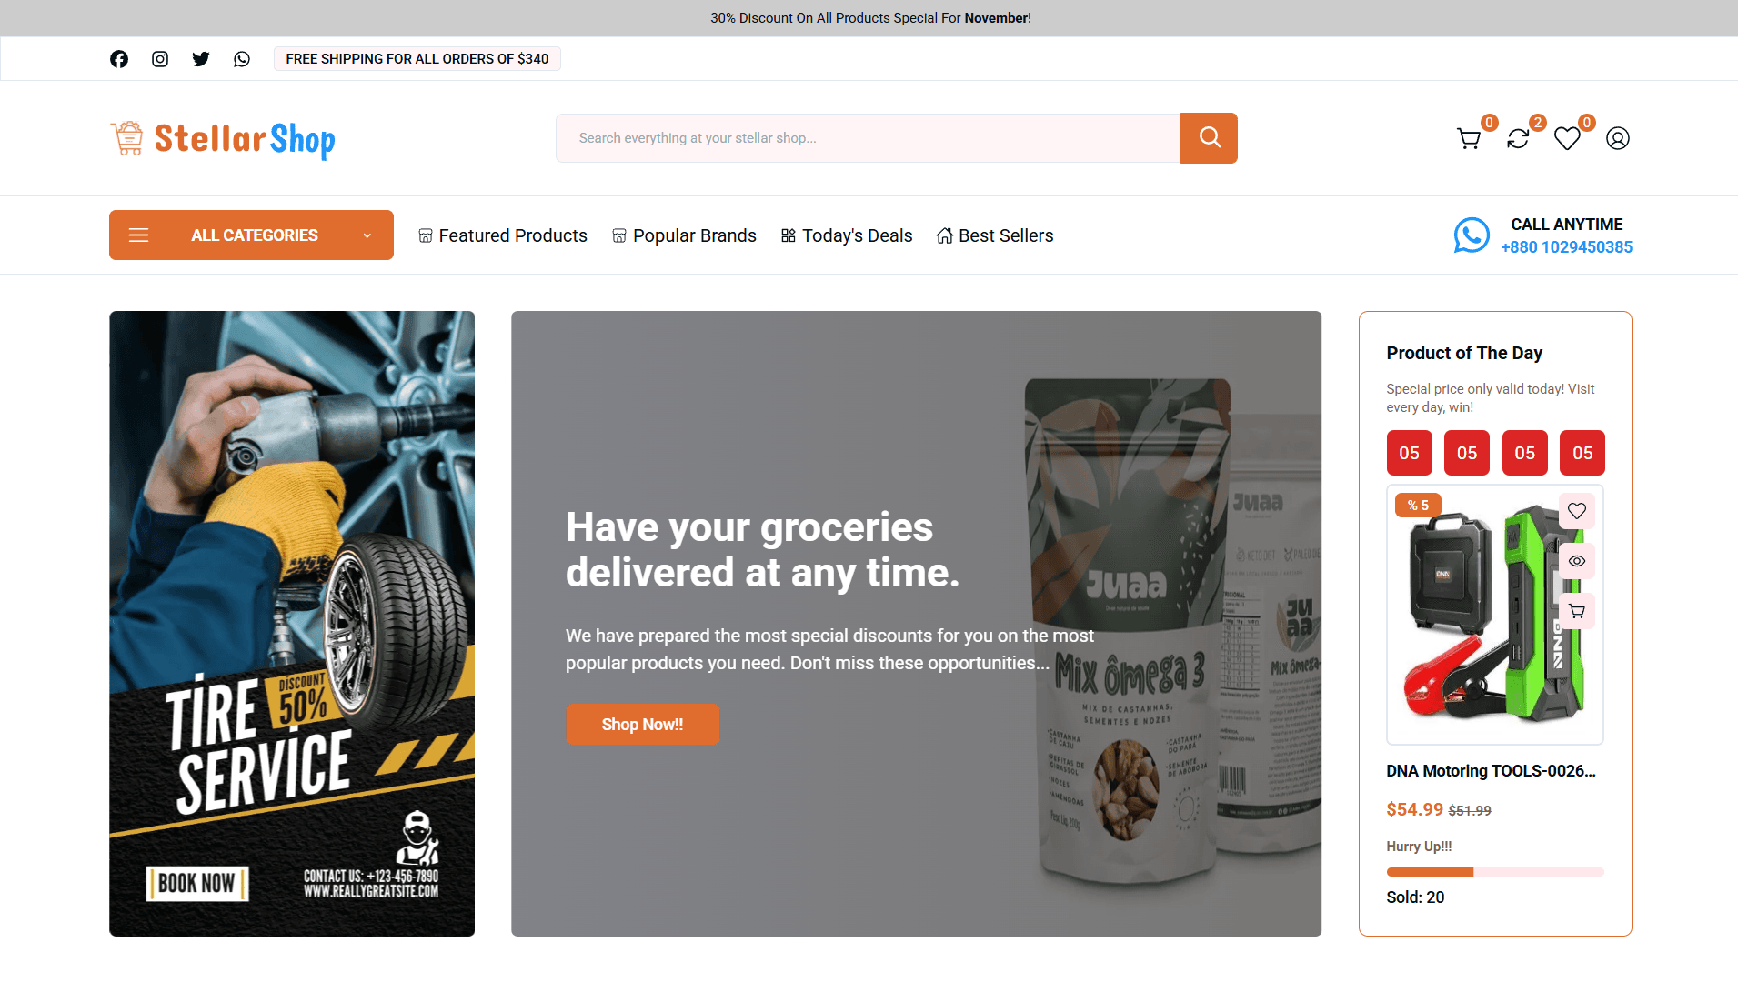Add product of the day to cart
Viewport: 1738px width, 982px height.
pyautogui.click(x=1577, y=611)
